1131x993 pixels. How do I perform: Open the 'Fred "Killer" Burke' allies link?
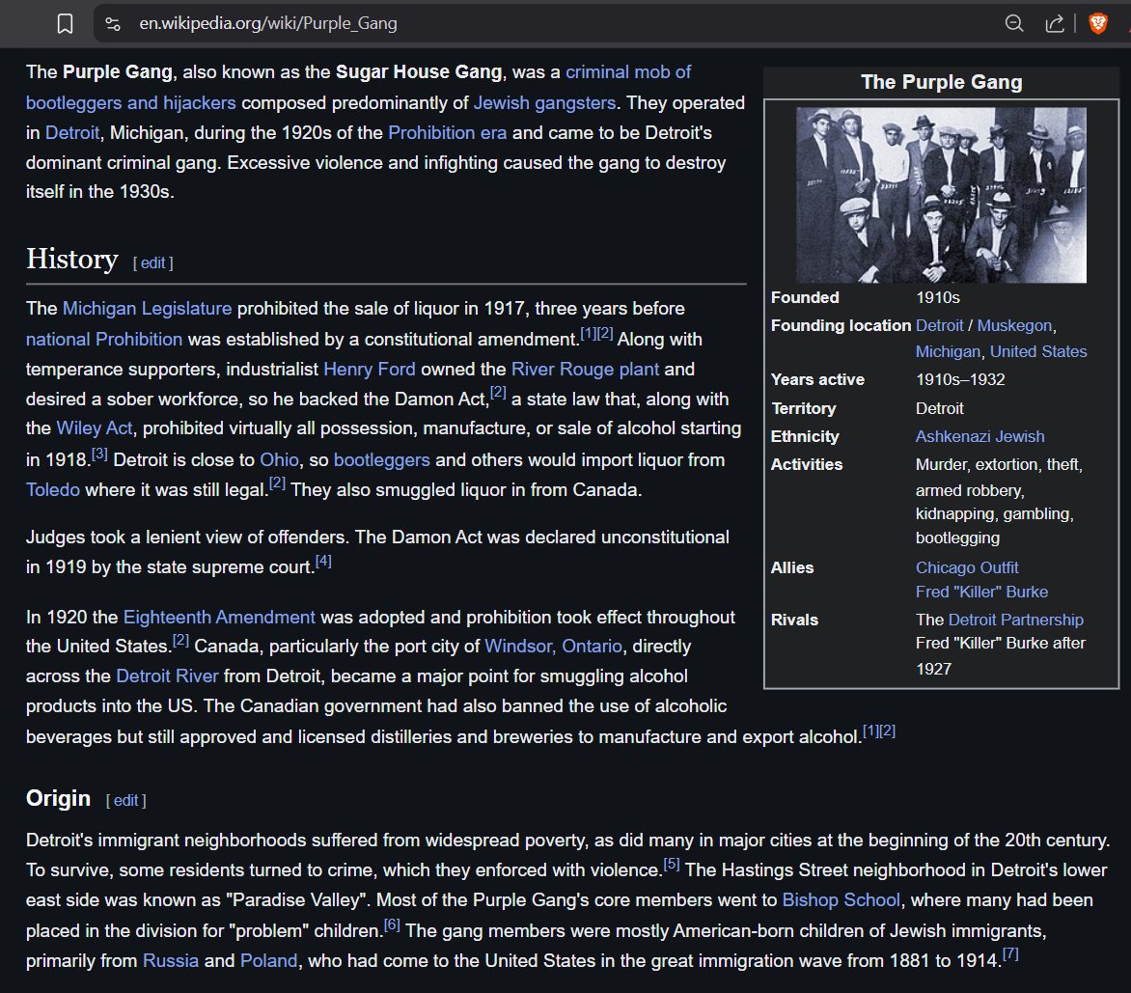coord(981,593)
